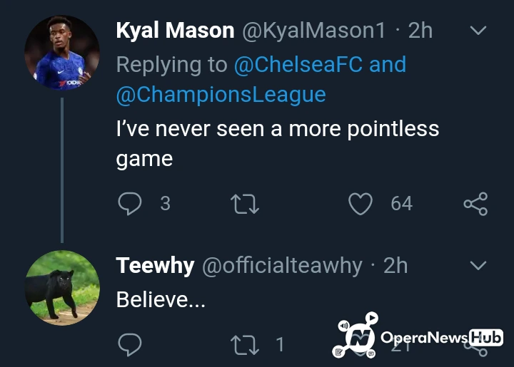
Task: View Teewhy's black panther avatar
Action: pyautogui.click(x=62, y=288)
